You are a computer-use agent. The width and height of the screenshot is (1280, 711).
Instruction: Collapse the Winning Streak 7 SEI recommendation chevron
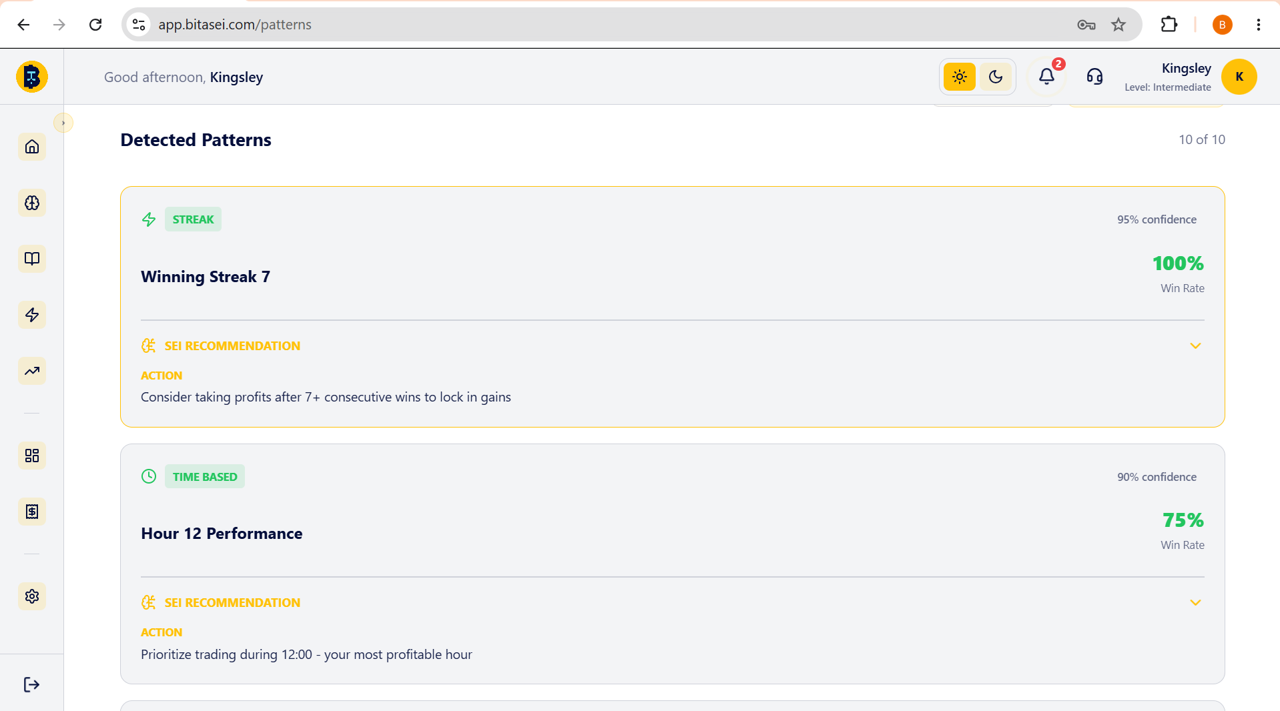1195,346
